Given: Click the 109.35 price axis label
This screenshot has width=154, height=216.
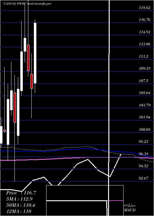Looking at the screenshot, I should coord(145,69).
